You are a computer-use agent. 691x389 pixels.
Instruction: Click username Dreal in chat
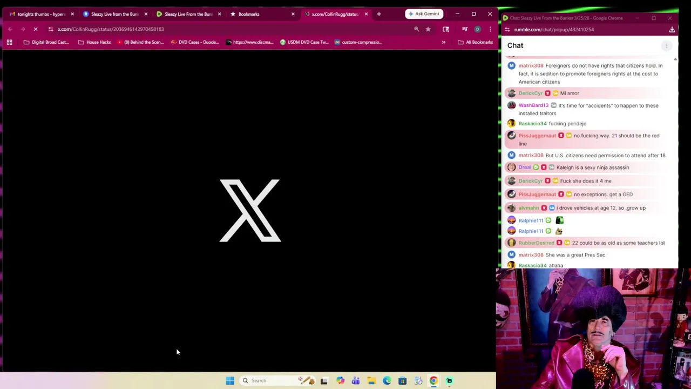525,167
